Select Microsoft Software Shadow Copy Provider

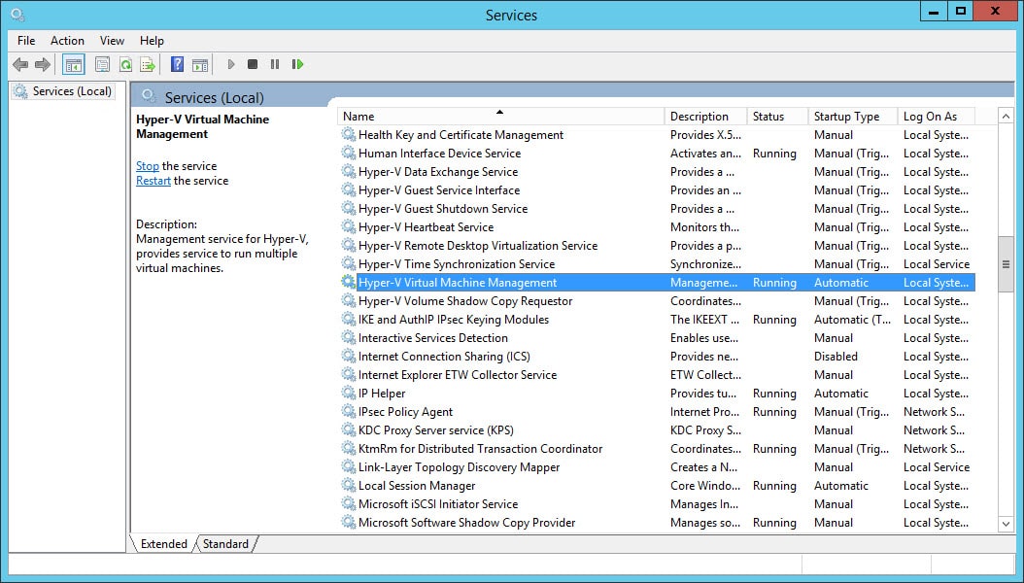[x=657, y=523]
